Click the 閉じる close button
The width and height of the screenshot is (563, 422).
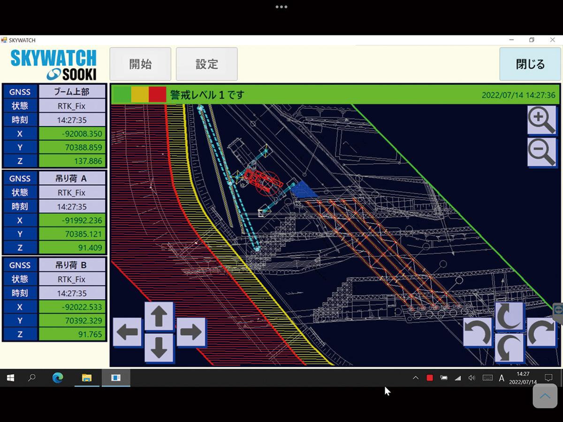(530, 64)
